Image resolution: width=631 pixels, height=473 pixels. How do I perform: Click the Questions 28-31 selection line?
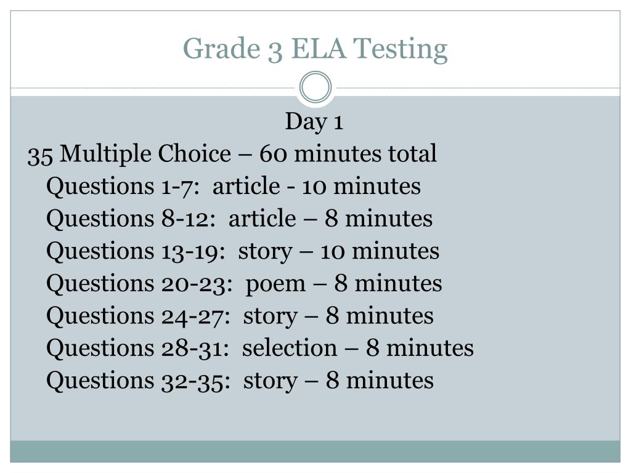(260, 348)
